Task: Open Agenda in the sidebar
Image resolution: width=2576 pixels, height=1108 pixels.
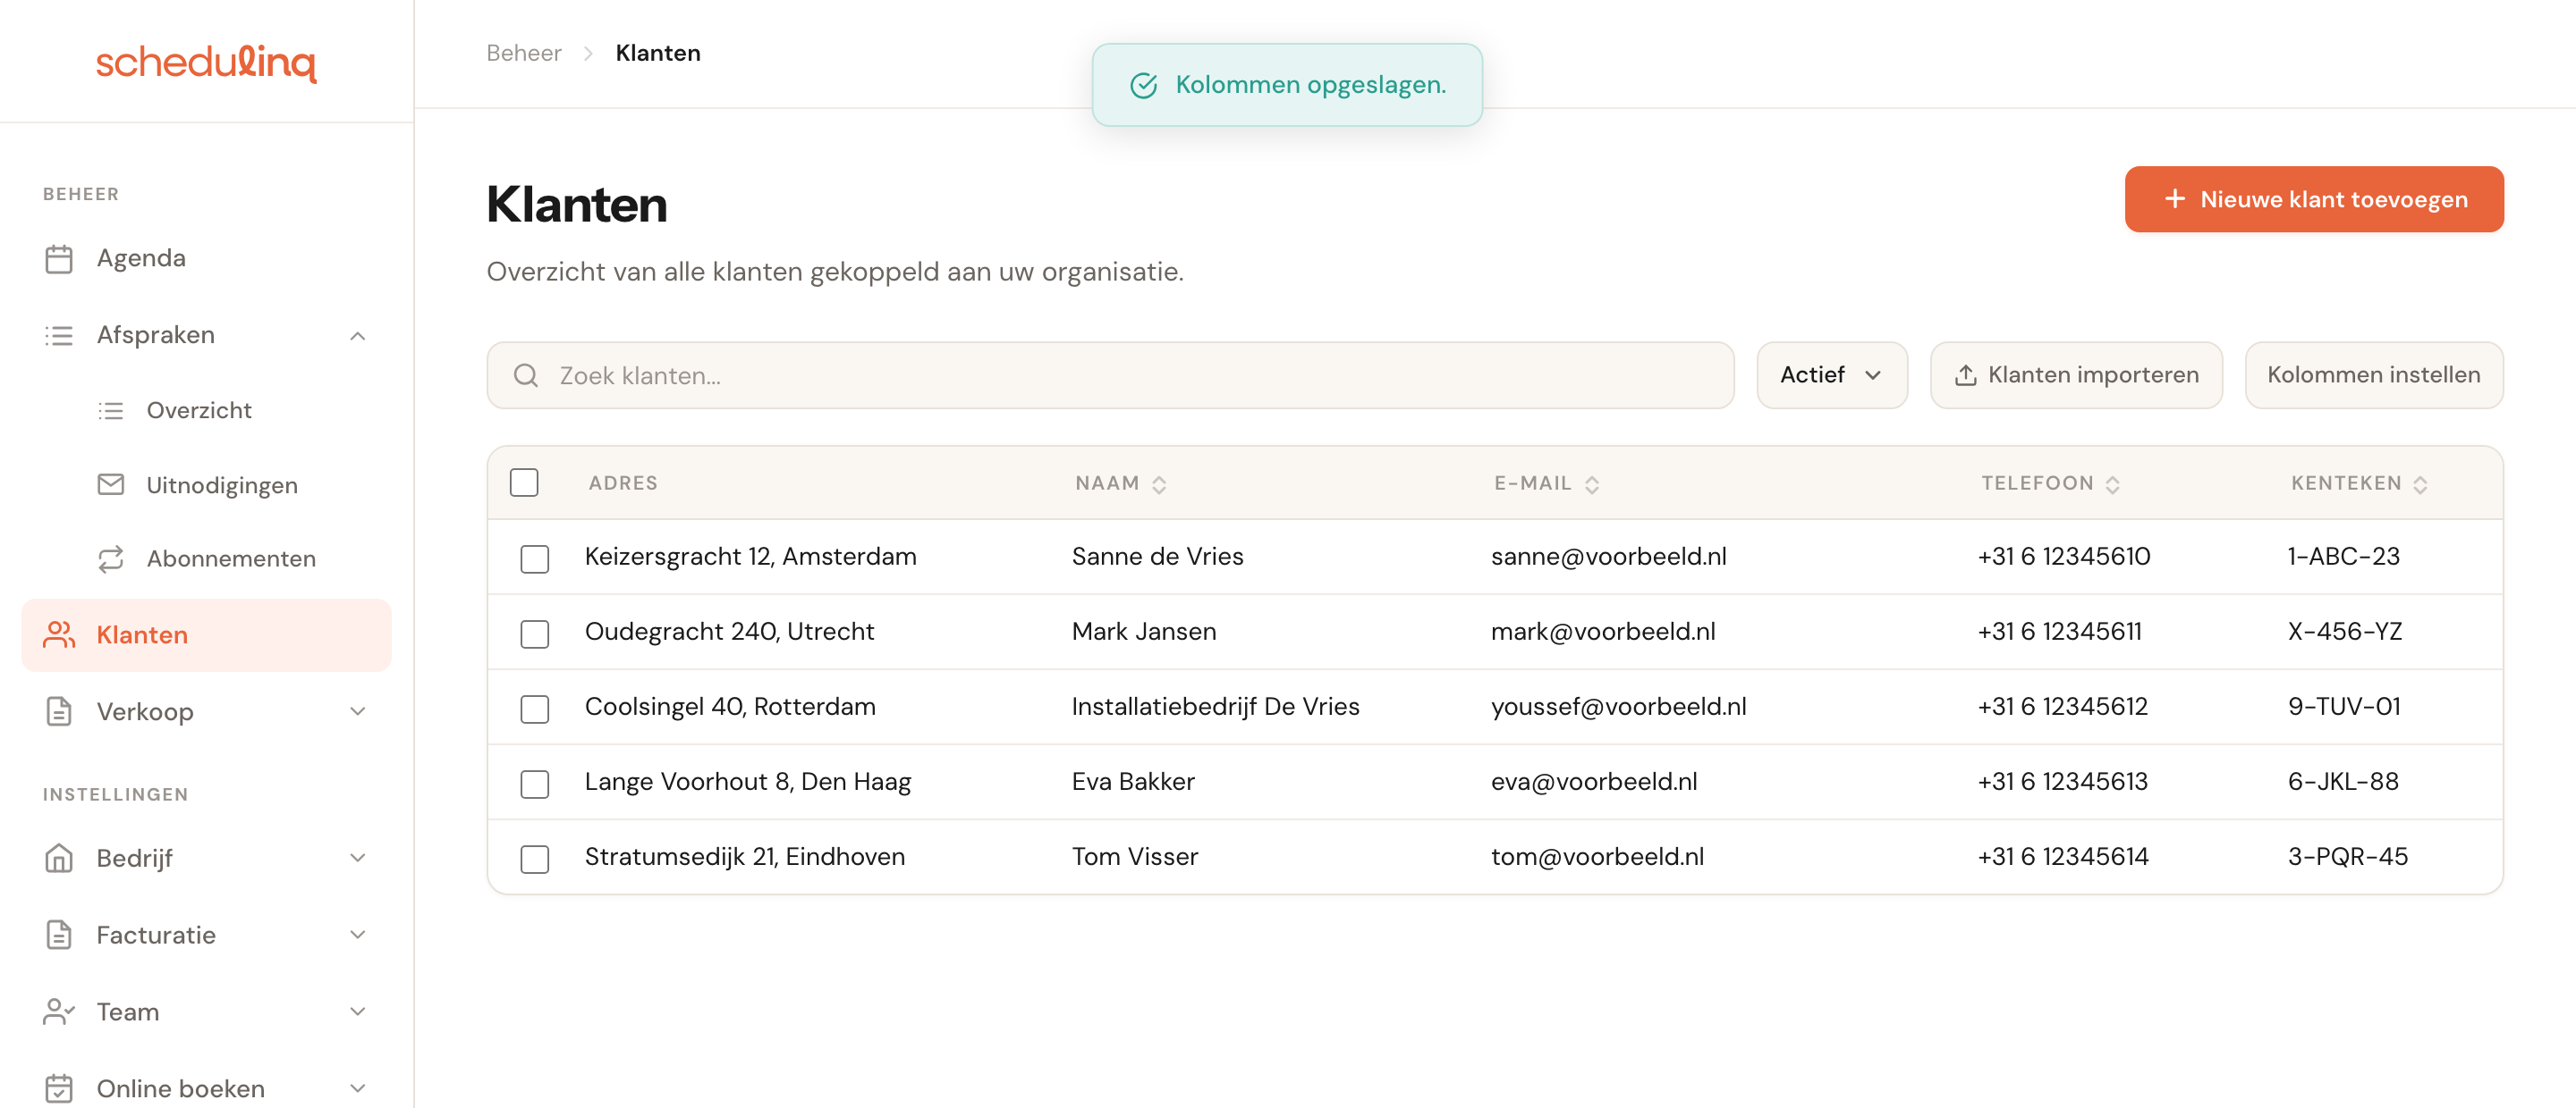Action: click(x=206, y=259)
